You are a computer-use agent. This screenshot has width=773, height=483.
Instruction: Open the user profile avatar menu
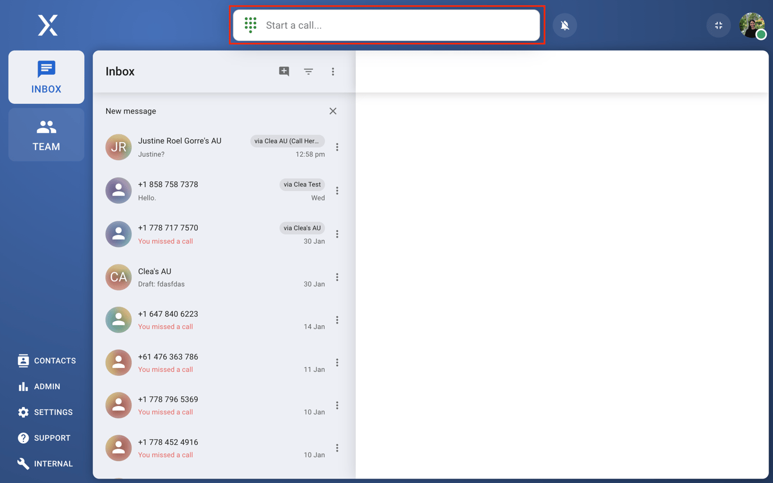tap(752, 25)
